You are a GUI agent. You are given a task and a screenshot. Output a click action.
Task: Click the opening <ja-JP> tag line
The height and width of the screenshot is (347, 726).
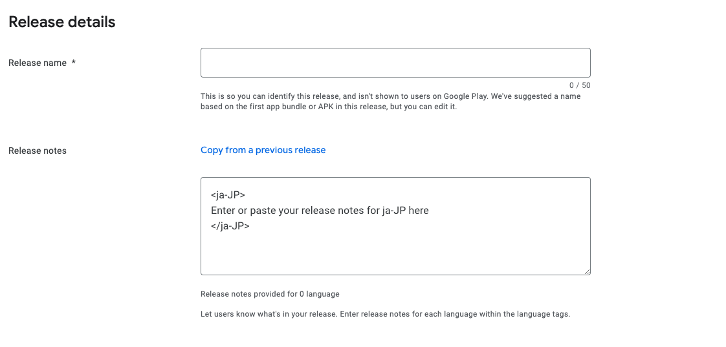point(228,195)
